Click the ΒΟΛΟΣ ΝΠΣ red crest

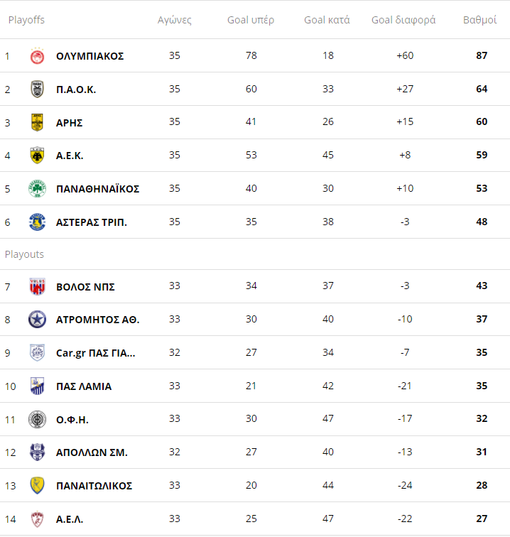tap(37, 287)
